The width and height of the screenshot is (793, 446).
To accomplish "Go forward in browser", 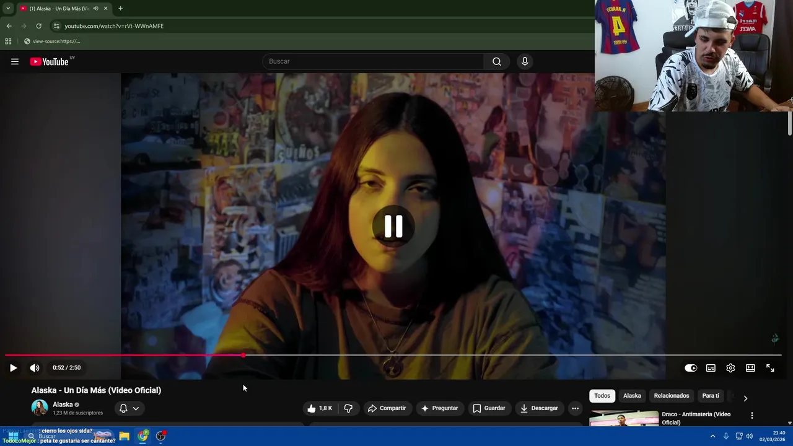I will (x=24, y=26).
